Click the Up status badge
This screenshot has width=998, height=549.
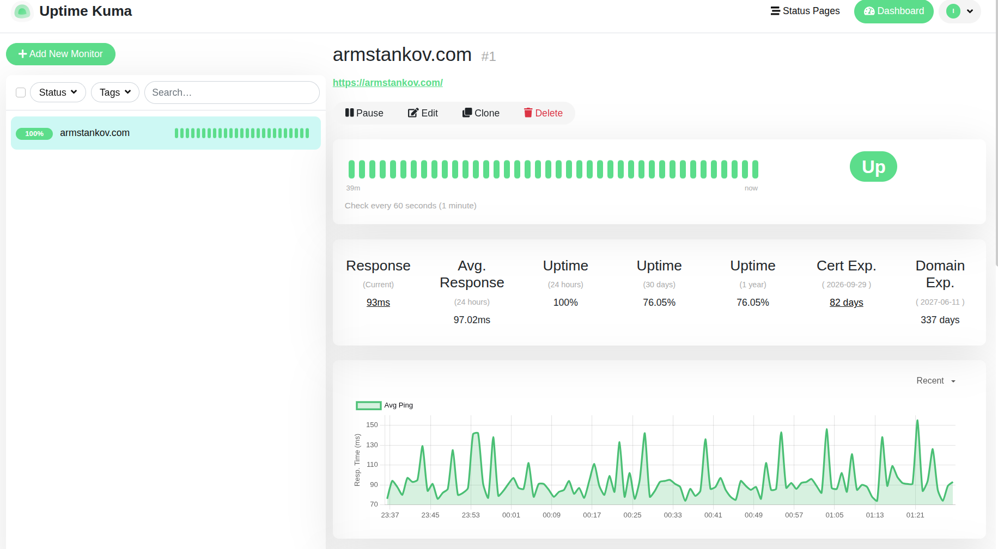(x=873, y=166)
